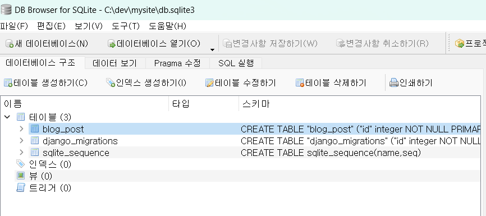Viewport: 486px width, 216px height.
Task: Click the Create Table icon
Action: [8, 82]
